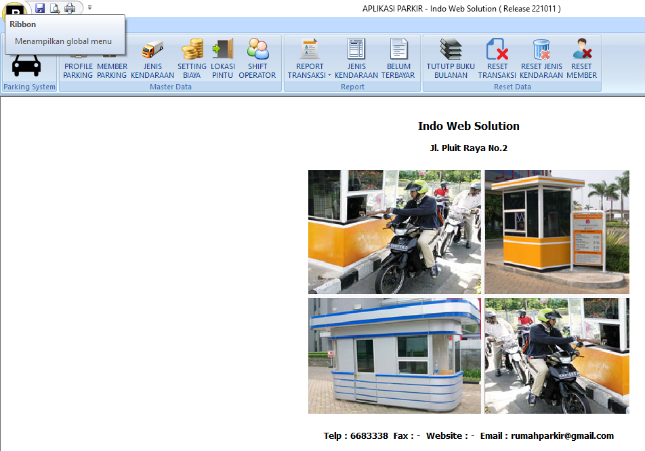This screenshot has height=451, width=645.
Task: Open Profile Parking from Master Data
Action: click(x=78, y=70)
